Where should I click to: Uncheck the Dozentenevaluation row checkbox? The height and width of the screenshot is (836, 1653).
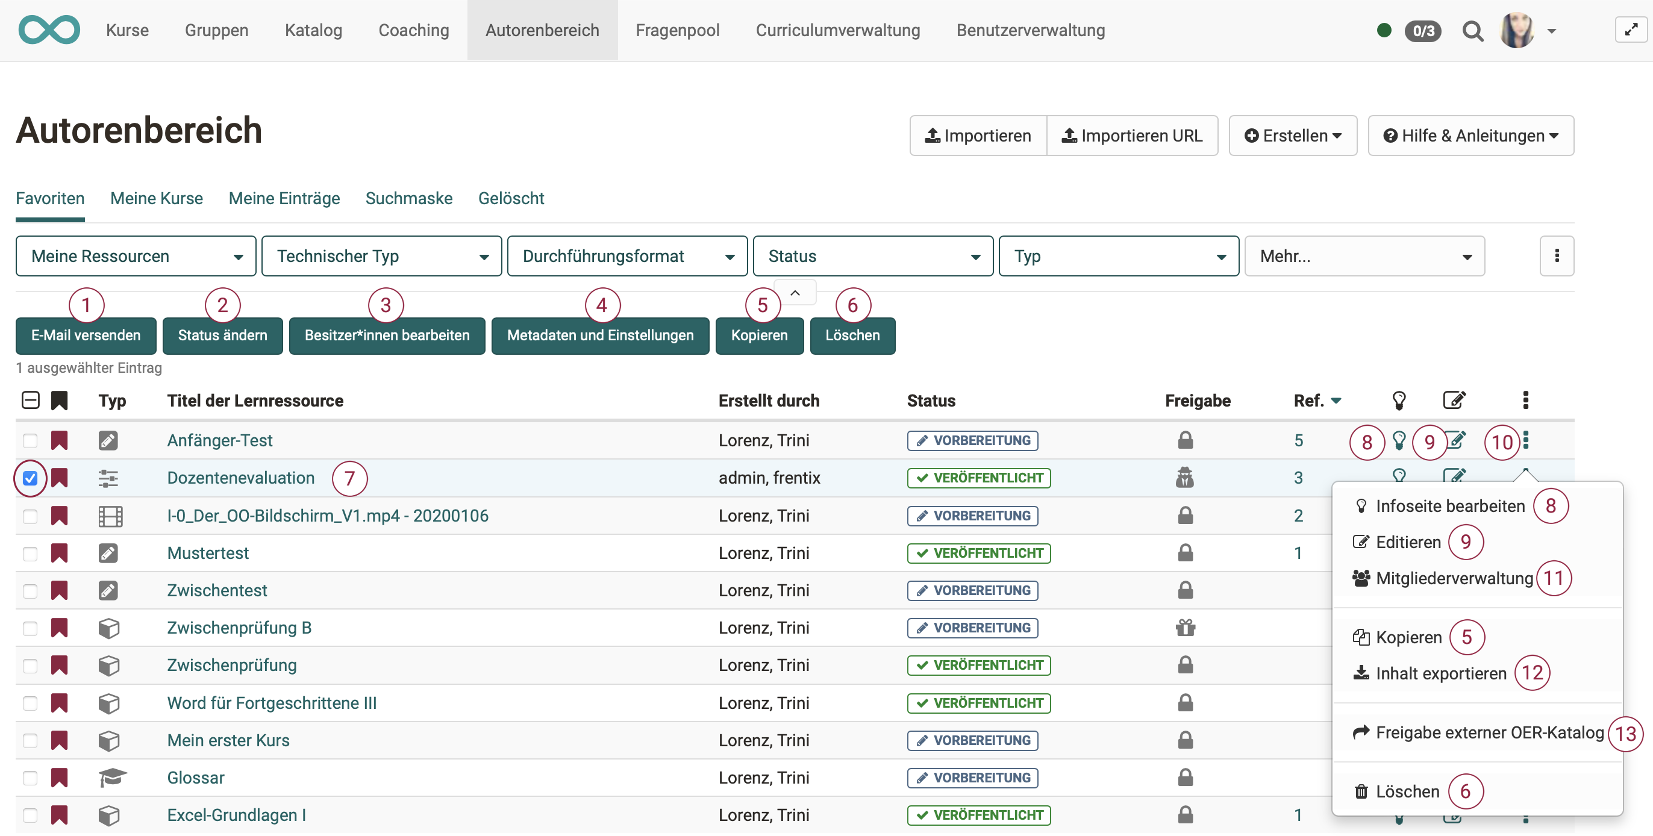click(30, 478)
